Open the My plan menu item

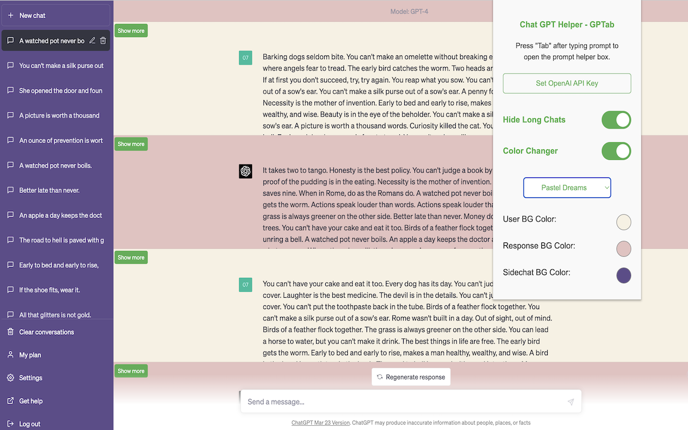(30, 355)
